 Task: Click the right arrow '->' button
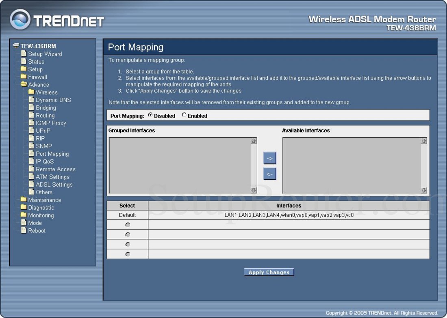[x=270, y=159]
